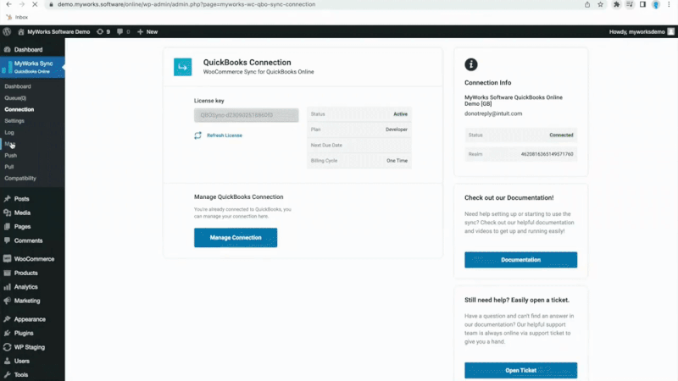678x381 pixels.
Task: Click the WordPress logo in admin bar
Action: [7, 31]
